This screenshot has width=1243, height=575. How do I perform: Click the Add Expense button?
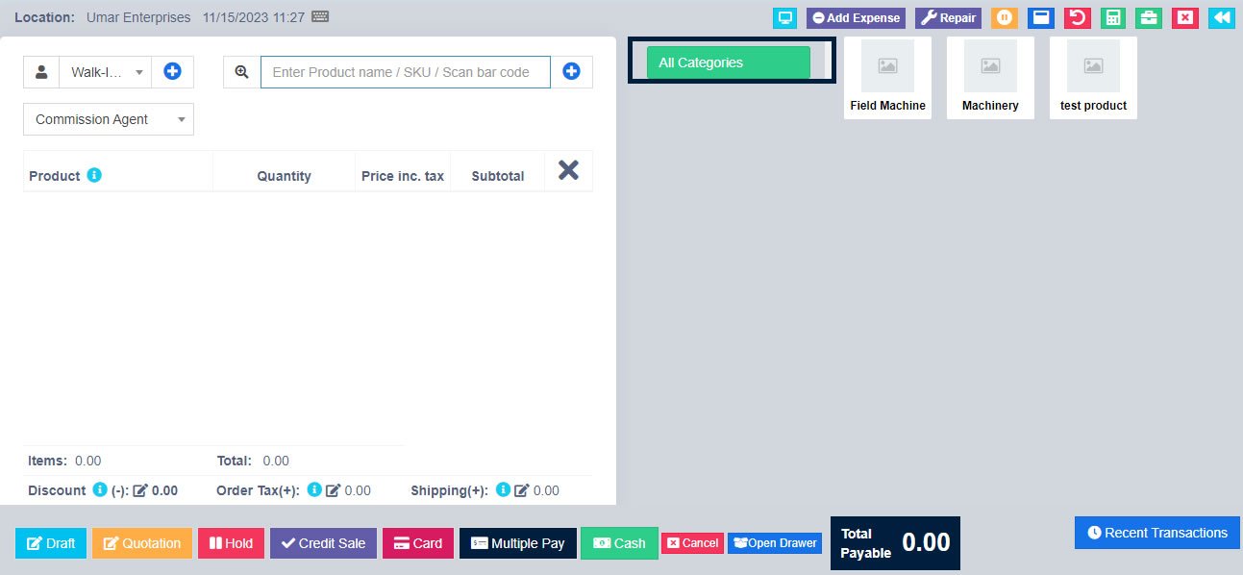[856, 17]
